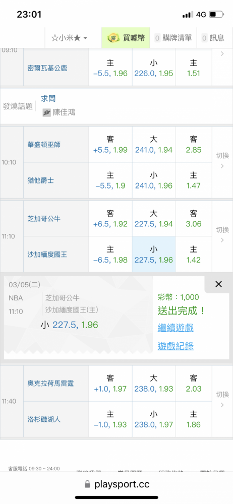This screenshot has height=504, width=233.
Task: Open team 密爾瓦基公鹿
Action: [47, 68]
